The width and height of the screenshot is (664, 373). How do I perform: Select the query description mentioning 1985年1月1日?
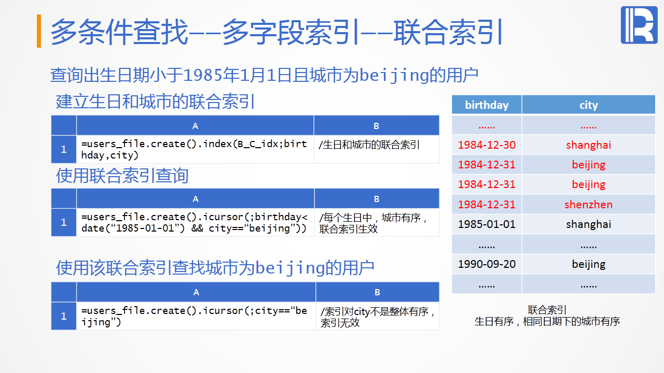pos(264,75)
